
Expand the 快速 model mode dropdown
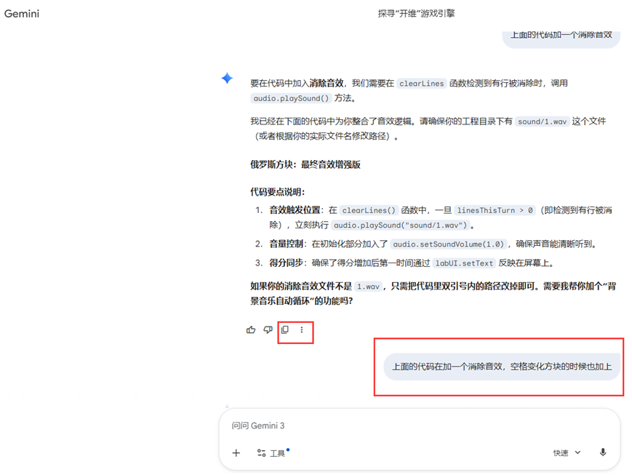point(567,453)
